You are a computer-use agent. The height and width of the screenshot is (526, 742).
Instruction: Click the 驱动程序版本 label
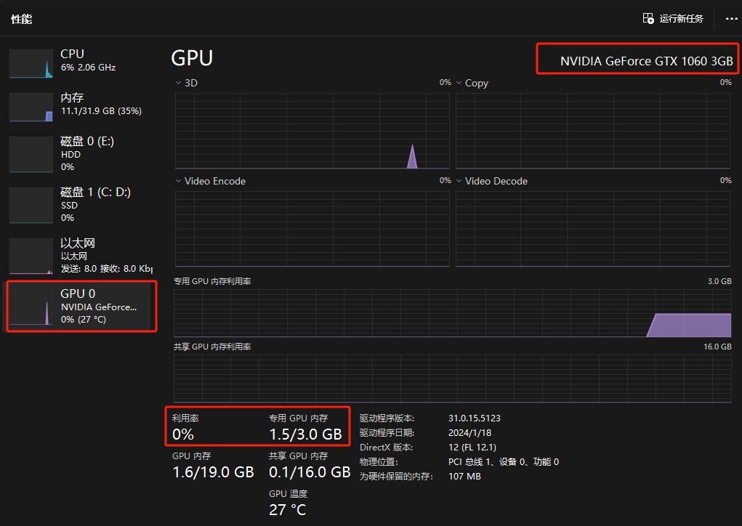[x=387, y=418]
